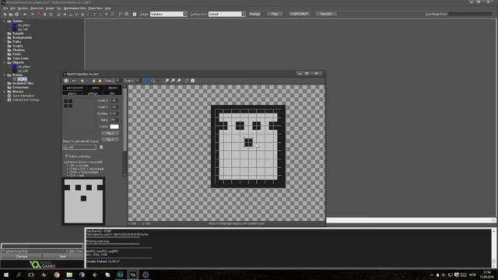Switch to GameMaker taskbar icon
498x280 pixels.
133,275
